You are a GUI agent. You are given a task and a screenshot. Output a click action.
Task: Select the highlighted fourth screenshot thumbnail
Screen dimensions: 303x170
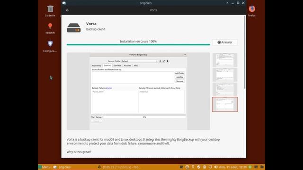coord(225,104)
